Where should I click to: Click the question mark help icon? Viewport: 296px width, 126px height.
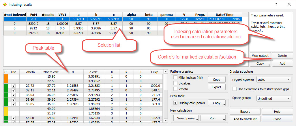[x=276, y=5]
